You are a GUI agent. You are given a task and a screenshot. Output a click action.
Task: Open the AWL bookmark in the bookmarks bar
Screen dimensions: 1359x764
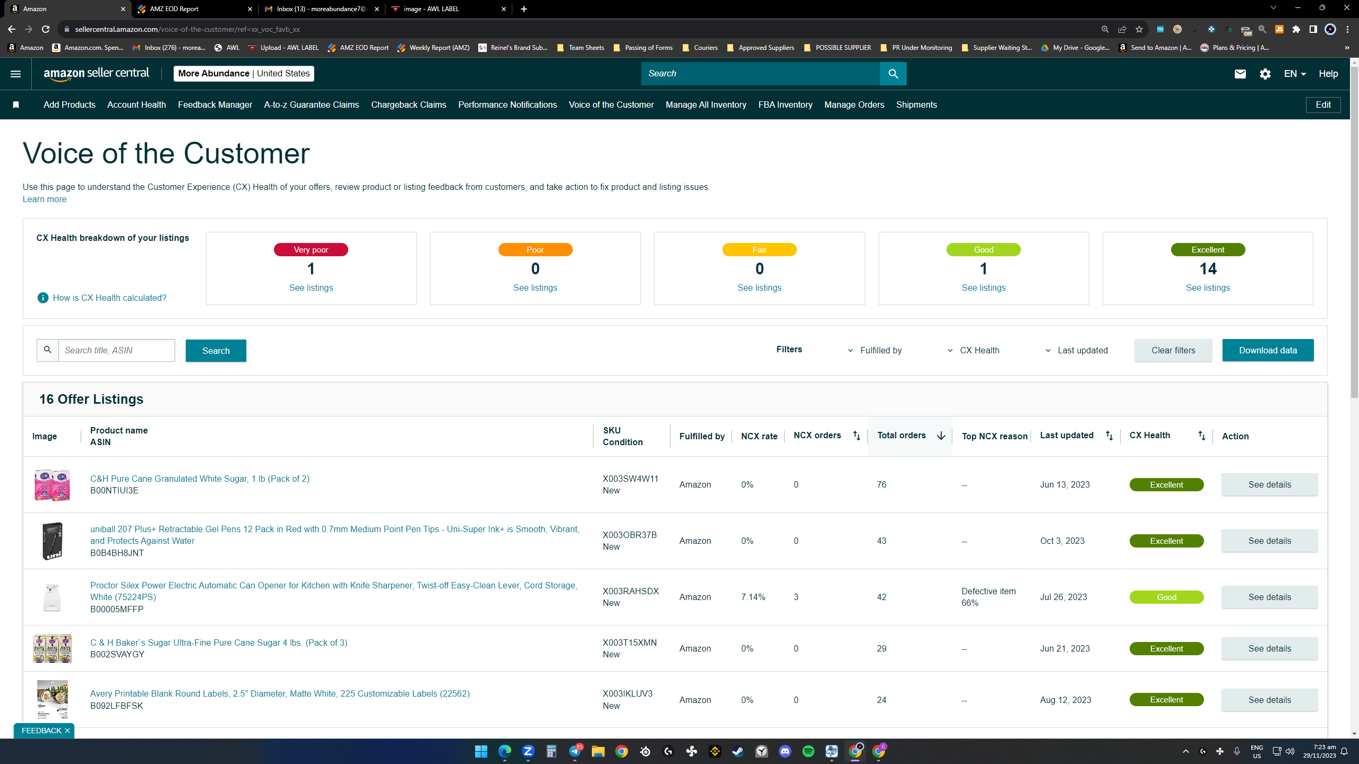[227, 48]
